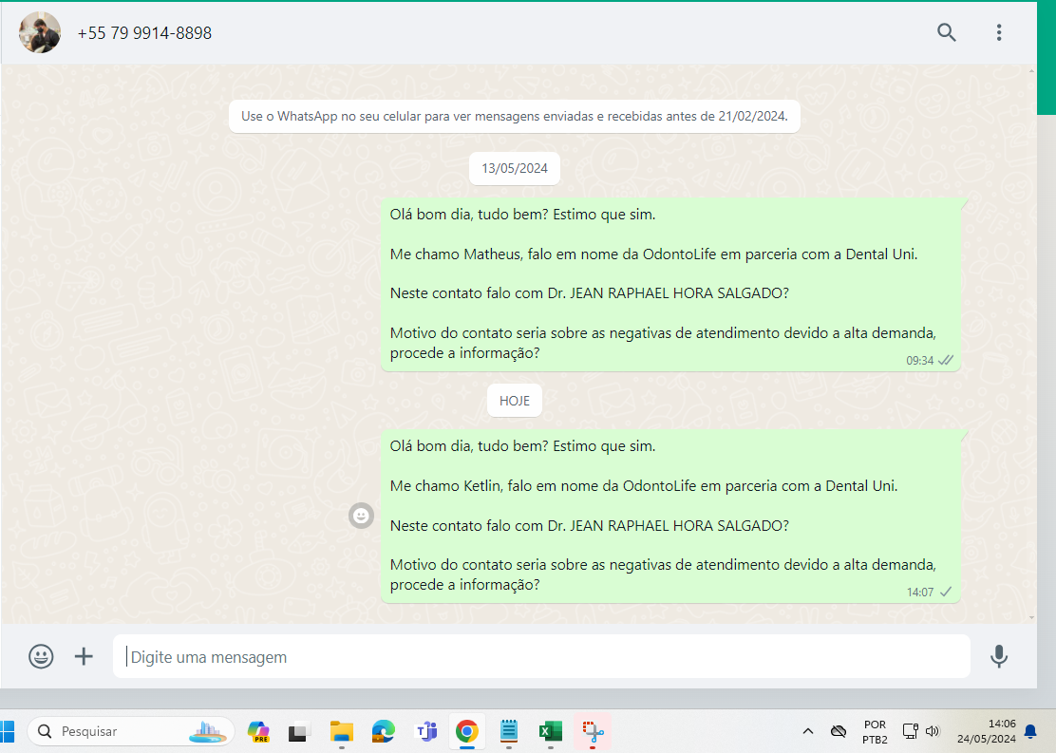Viewport: 1056px width, 753px height.
Task: Open File Explorer from the taskbar
Action: (x=342, y=731)
